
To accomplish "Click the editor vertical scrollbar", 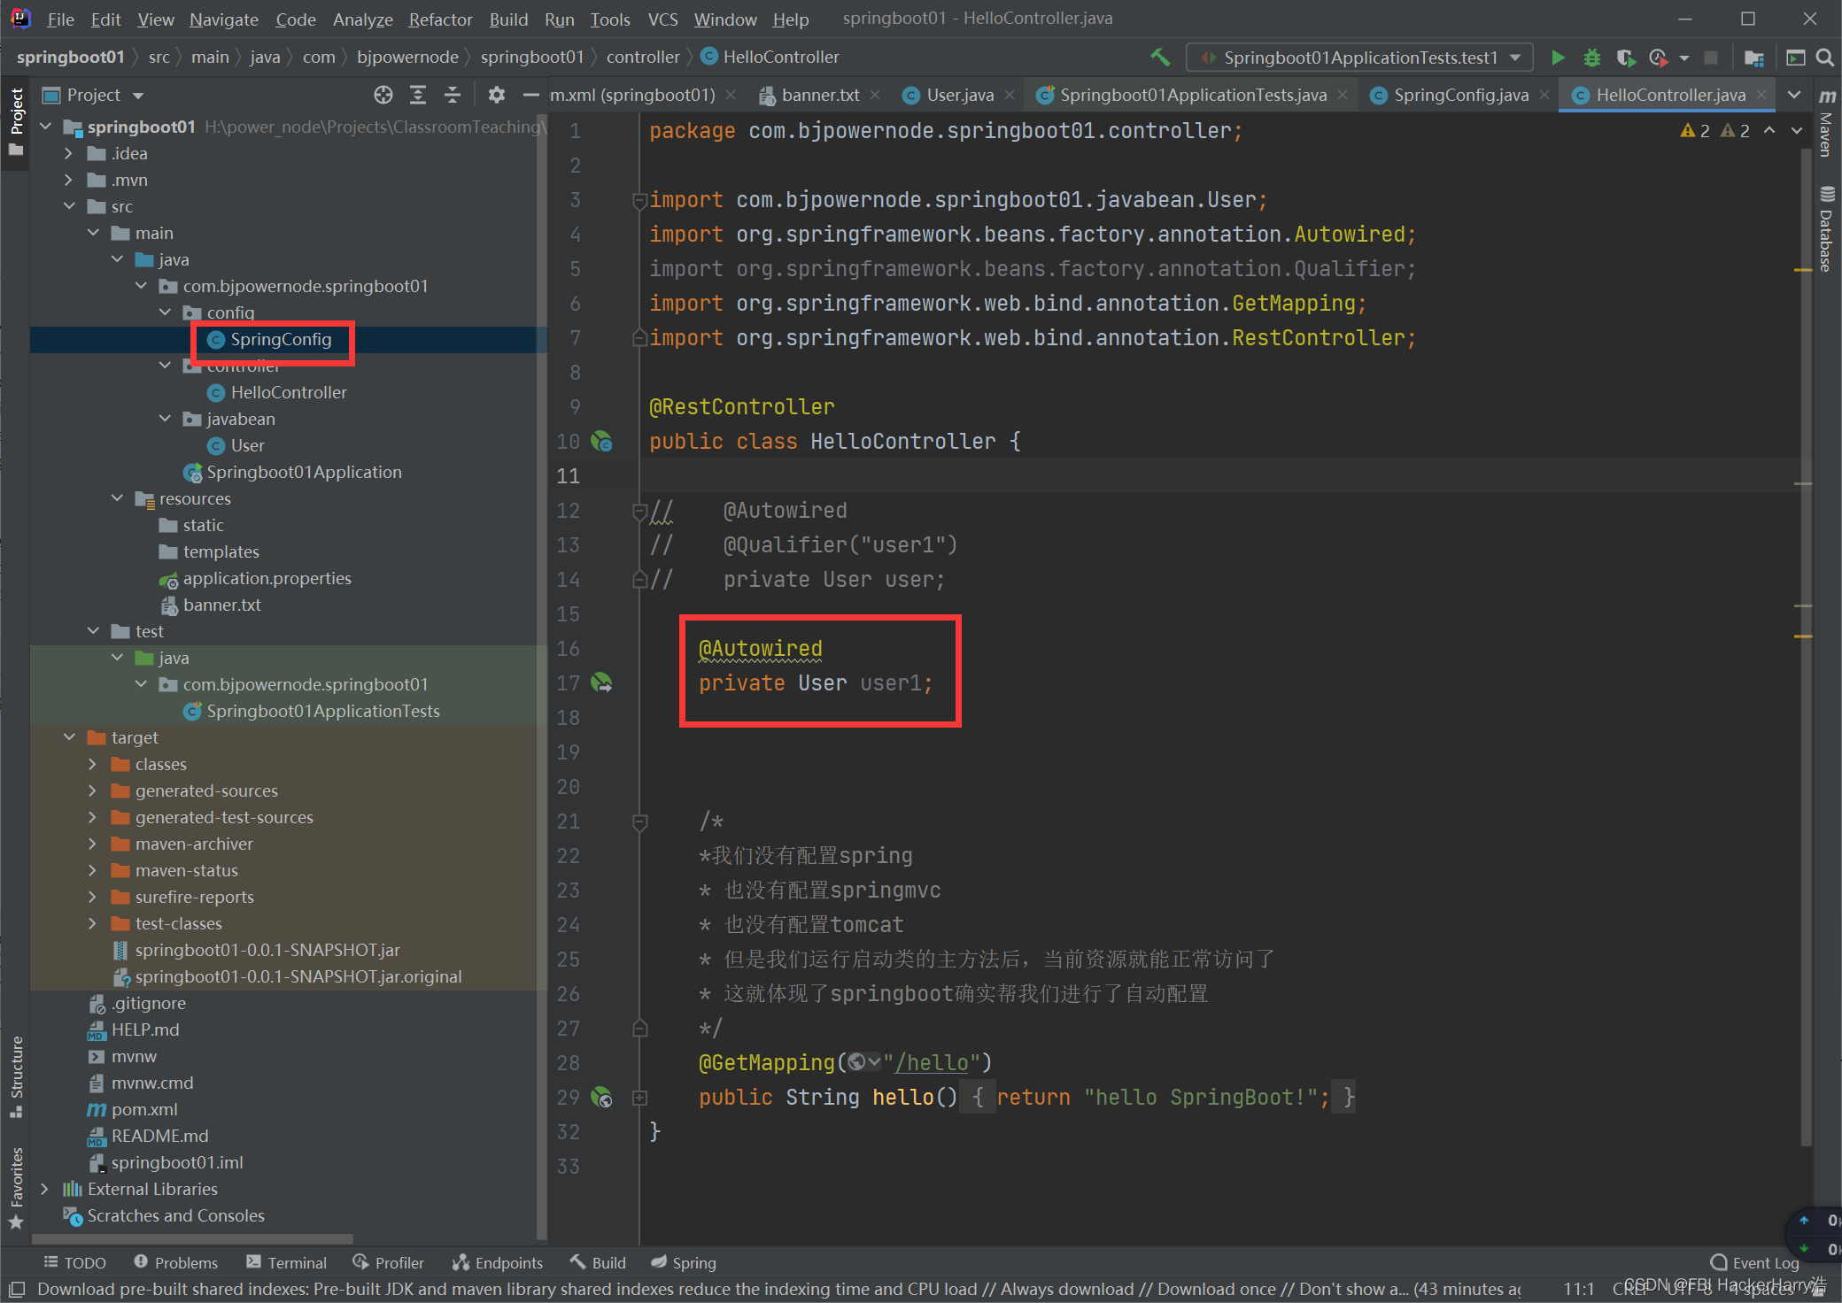I will pos(1805,646).
